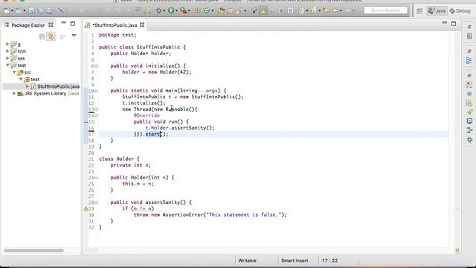Click the New file wizard icon
Screen dimensions: 476x268
[x=7, y=10]
